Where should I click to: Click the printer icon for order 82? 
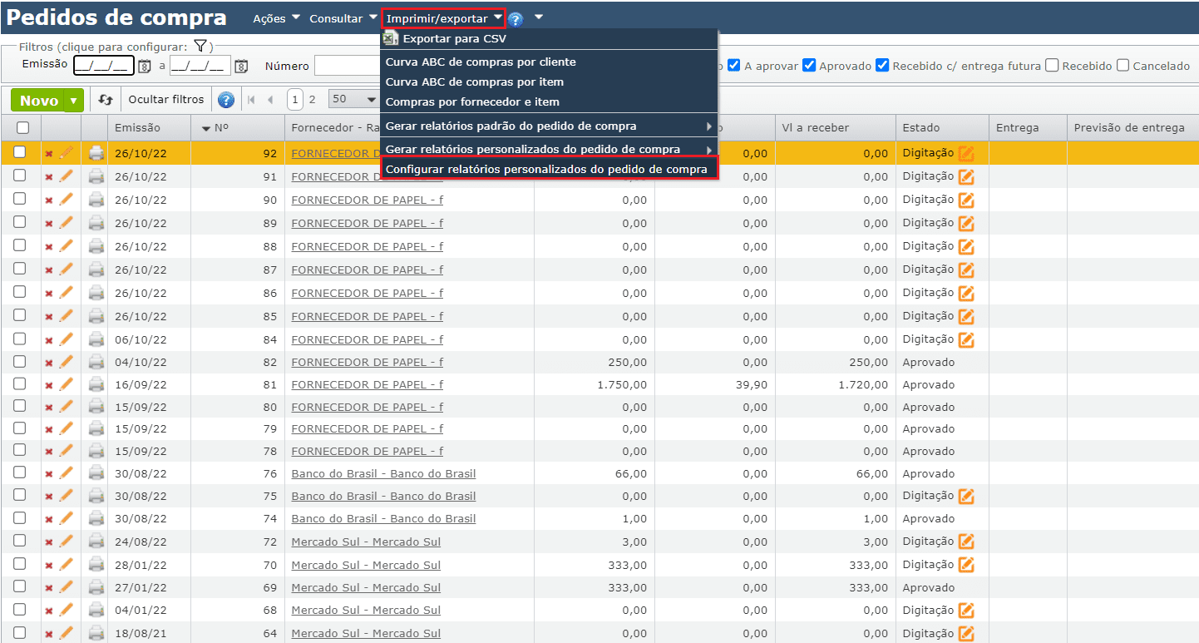click(x=96, y=362)
